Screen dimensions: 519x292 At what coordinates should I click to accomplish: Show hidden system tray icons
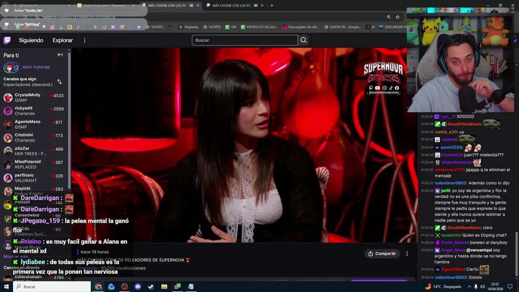pos(470,287)
